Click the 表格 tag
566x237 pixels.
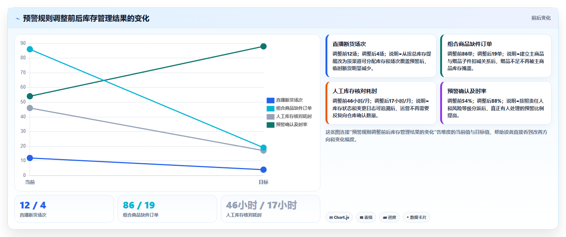[x=366, y=217]
